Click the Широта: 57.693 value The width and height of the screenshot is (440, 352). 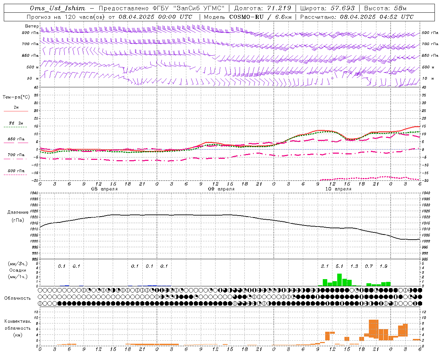(327, 8)
